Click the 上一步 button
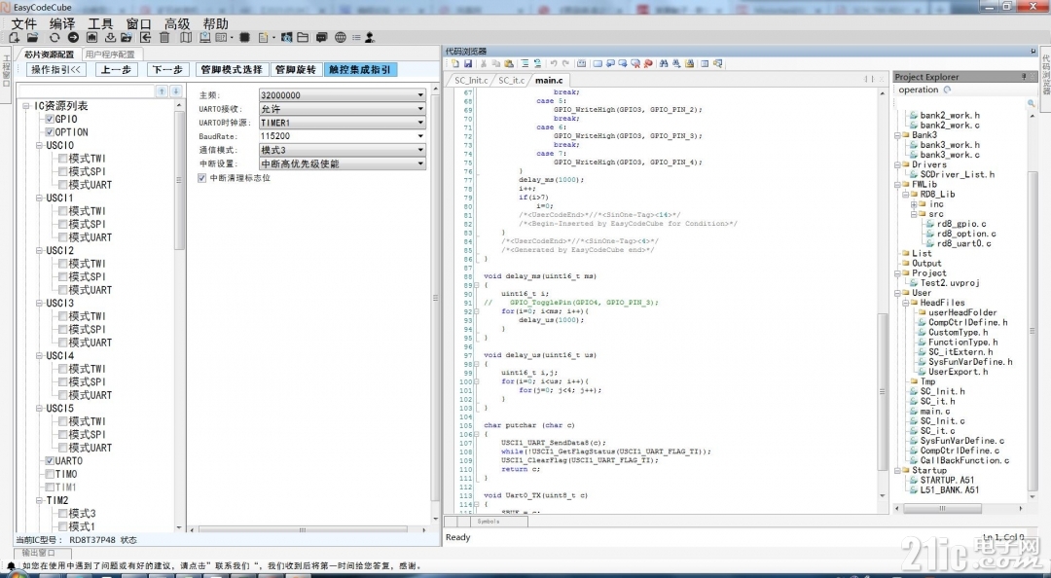This screenshot has height=578, width=1051. pos(116,69)
